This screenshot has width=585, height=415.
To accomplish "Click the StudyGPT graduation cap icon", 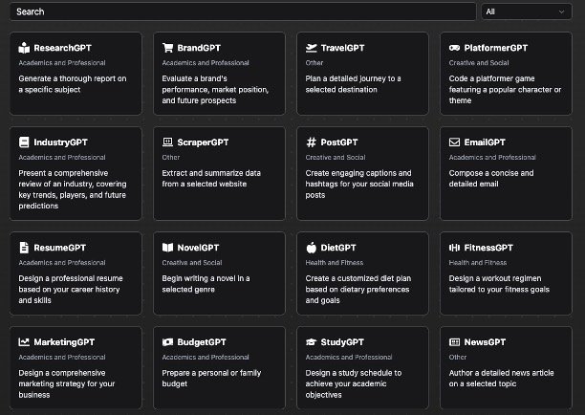I will (x=312, y=342).
